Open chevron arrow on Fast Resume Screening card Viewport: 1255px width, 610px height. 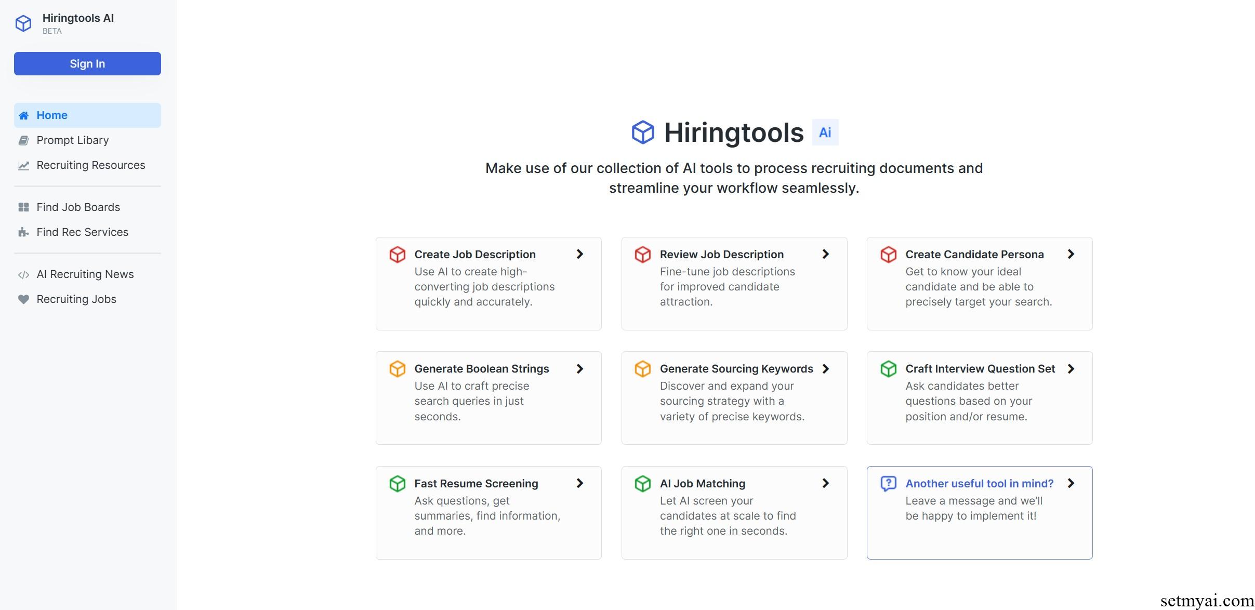(580, 483)
